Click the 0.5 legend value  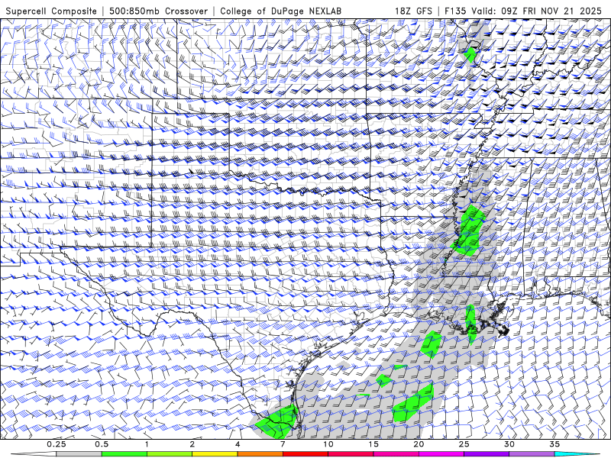click(x=102, y=444)
